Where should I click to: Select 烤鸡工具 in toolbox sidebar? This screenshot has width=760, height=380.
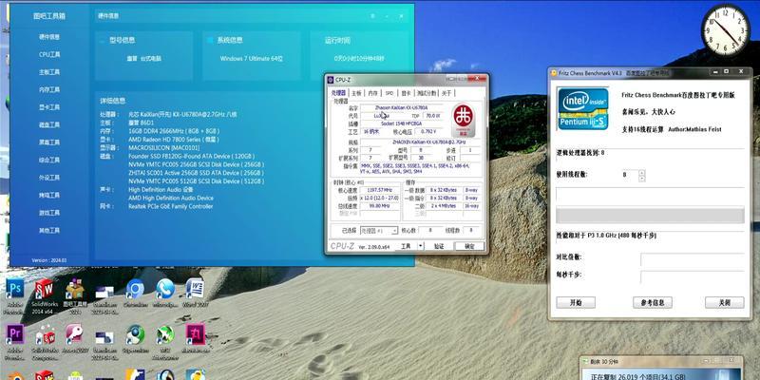(x=49, y=196)
